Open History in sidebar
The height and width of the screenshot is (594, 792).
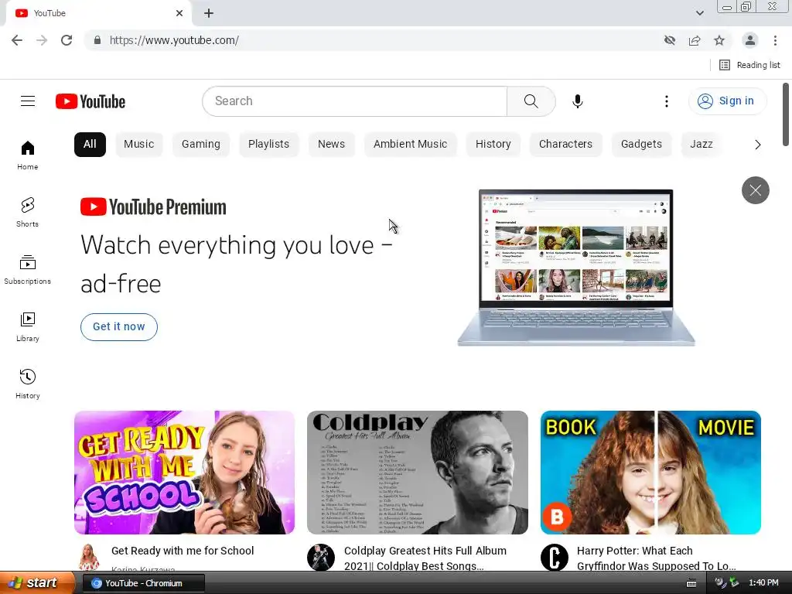tap(27, 384)
